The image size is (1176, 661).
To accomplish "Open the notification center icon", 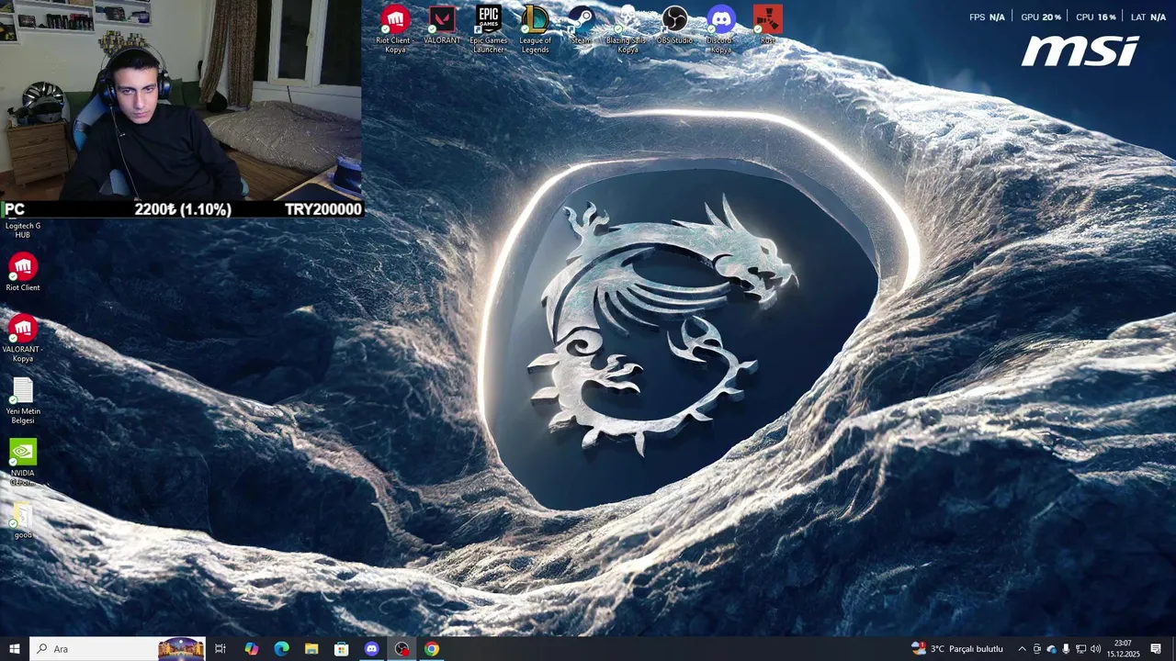I will (x=1156, y=649).
